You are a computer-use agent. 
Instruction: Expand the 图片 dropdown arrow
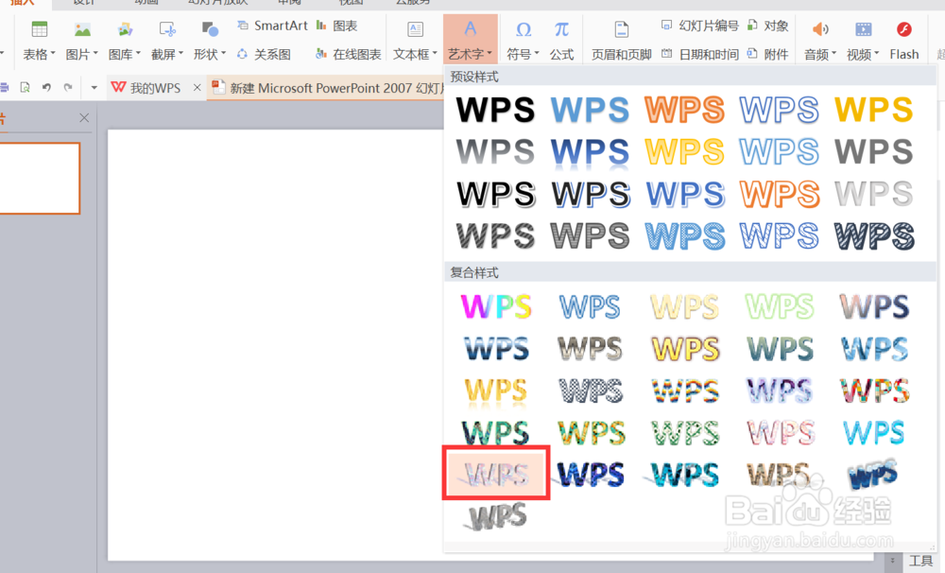click(x=95, y=54)
